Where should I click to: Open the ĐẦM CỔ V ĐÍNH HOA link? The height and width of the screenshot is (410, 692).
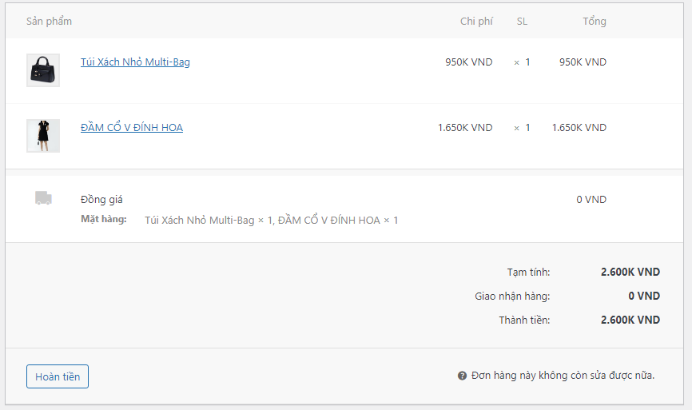pos(132,127)
